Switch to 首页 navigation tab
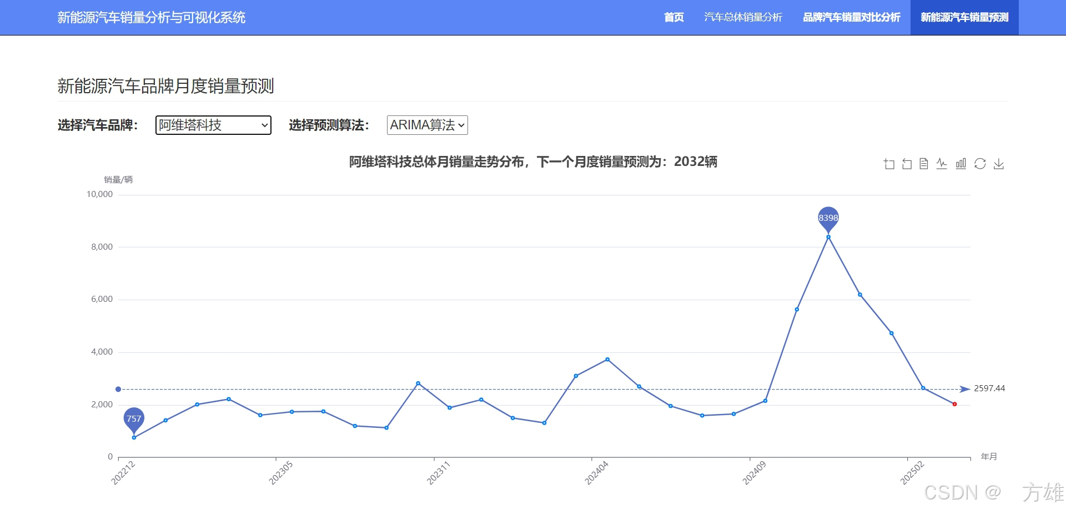Screen dimensions: 1066x510 click(x=673, y=17)
